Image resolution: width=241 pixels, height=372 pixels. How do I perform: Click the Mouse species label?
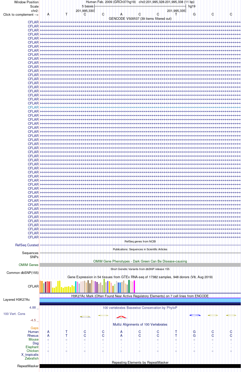pyautogui.click(x=33, y=339)
